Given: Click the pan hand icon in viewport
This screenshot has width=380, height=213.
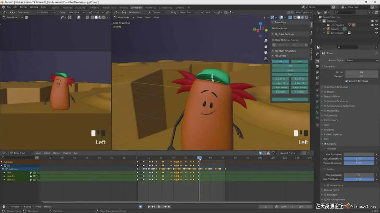Looking at the screenshot, I should [266, 46].
